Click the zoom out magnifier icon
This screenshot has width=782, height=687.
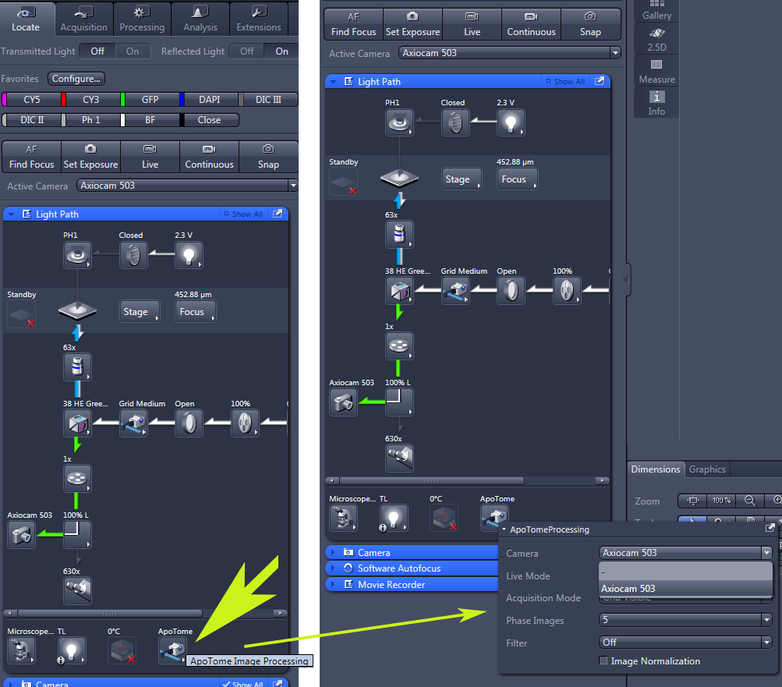pyautogui.click(x=749, y=501)
